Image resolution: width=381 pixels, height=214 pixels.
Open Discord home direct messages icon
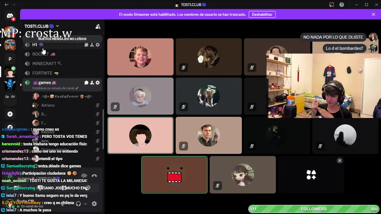coord(10,16)
